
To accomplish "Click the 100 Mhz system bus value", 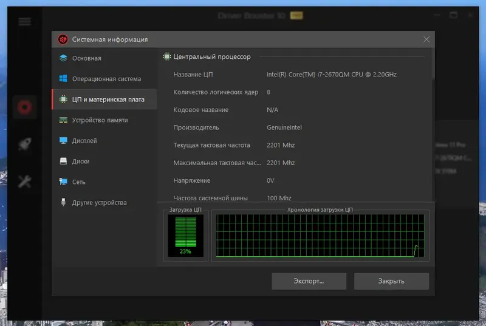I will [x=279, y=198].
